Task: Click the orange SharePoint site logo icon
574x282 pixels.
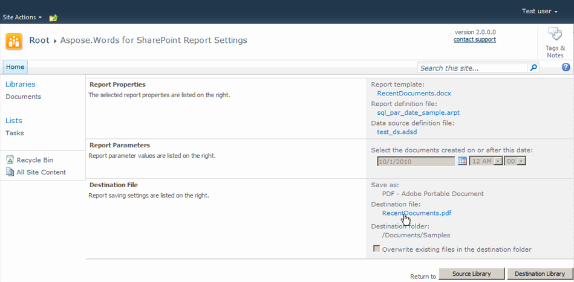Action: pyautogui.click(x=14, y=41)
